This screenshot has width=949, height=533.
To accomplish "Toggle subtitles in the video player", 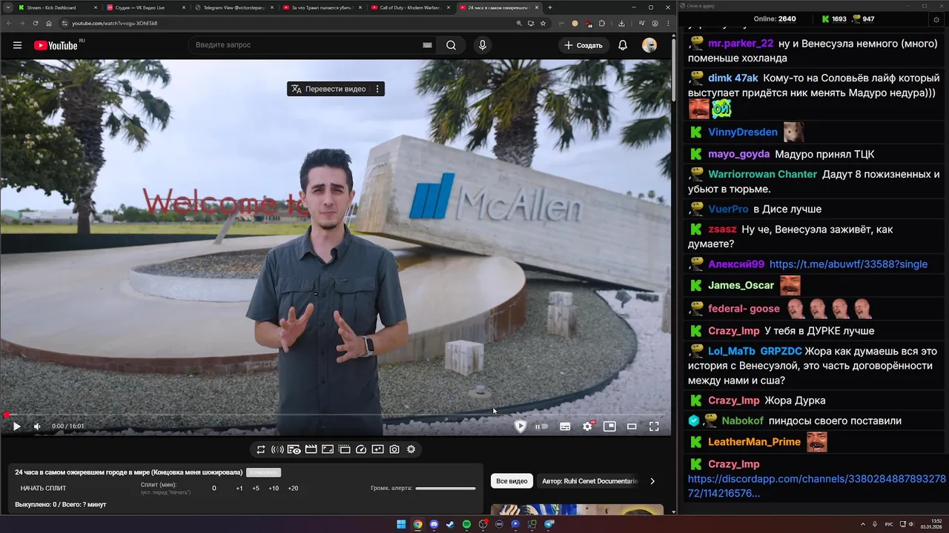I will 565,426.
